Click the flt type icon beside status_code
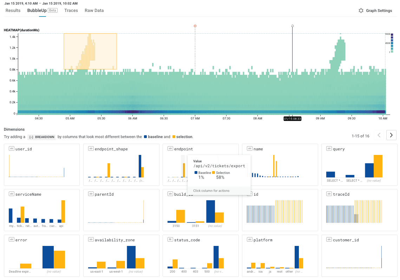400x280 pixels. (x=170, y=240)
